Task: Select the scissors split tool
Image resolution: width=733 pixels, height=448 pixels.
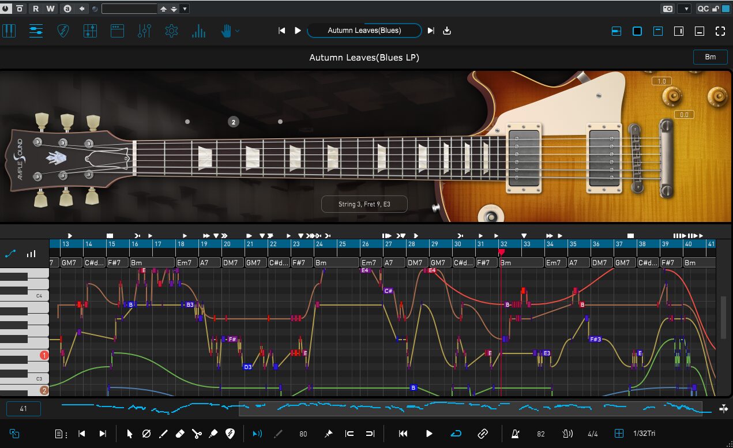Action: point(196,434)
